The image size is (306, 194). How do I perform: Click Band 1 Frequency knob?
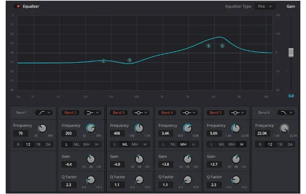42,128
